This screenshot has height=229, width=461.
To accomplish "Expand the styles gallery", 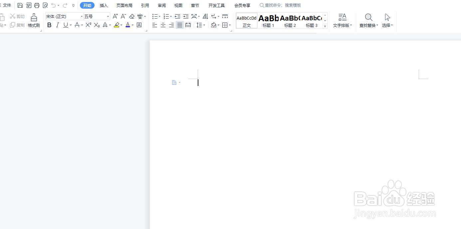I will [x=325, y=26].
